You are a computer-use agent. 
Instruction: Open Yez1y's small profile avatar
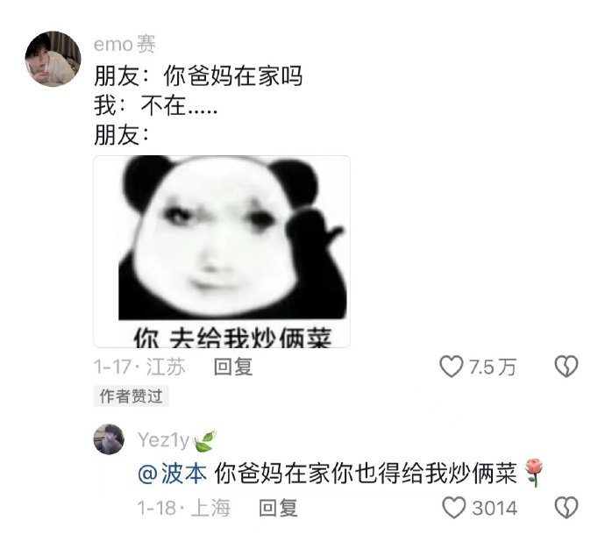(x=109, y=439)
